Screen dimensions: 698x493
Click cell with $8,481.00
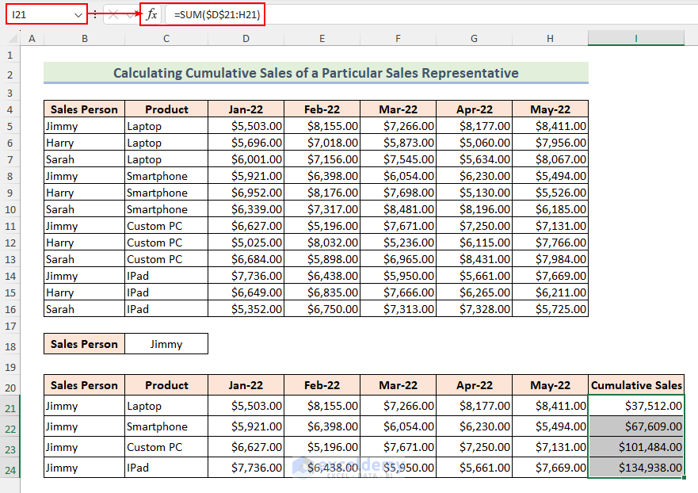(x=399, y=209)
